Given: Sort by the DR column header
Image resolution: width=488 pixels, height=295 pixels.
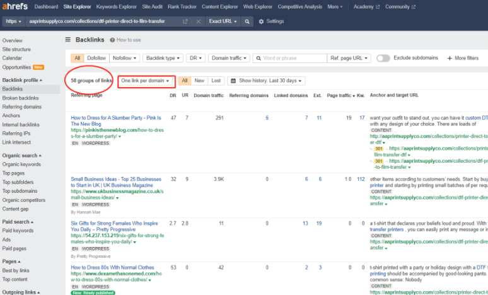Looking at the screenshot, I should [173, 95].
